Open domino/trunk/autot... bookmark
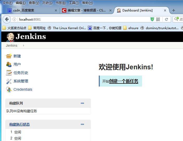The image size is (183, 141). 159,28
